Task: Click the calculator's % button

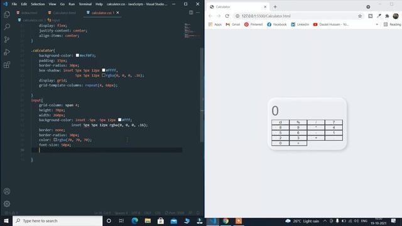Action: (298, 122)
